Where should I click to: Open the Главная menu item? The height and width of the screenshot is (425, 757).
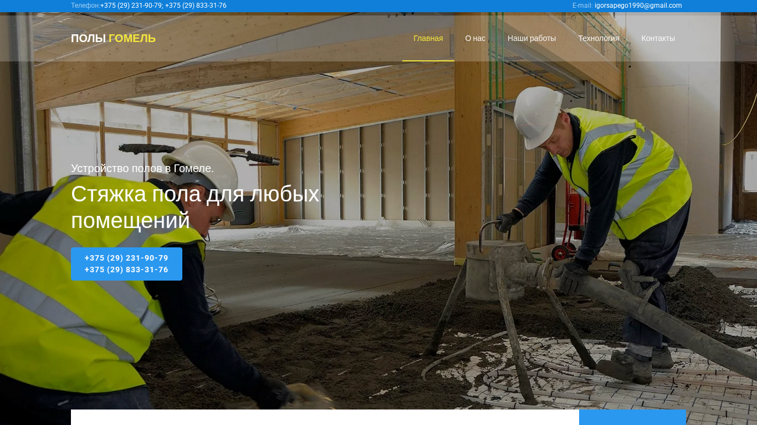[428, 38]
